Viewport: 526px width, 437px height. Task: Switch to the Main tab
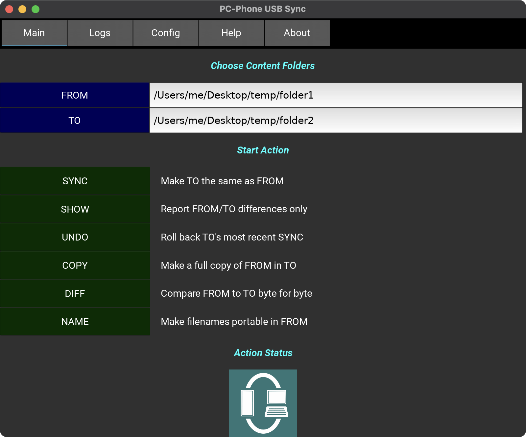(34, 33)
